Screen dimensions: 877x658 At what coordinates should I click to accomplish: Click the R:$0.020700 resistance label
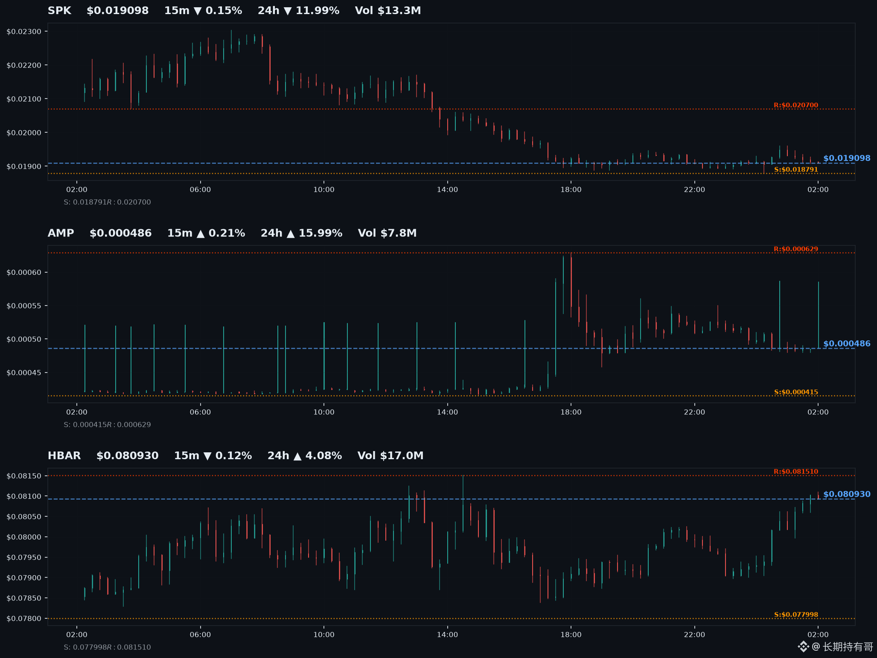pos(796,105)
